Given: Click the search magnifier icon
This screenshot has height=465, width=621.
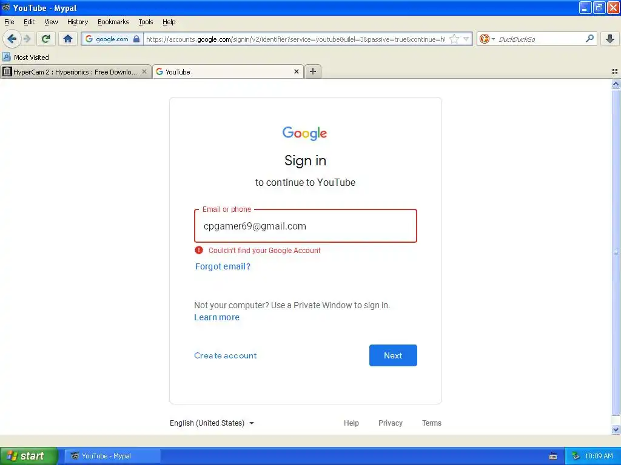Looking at the screenshot, I should tap(589, 38).
